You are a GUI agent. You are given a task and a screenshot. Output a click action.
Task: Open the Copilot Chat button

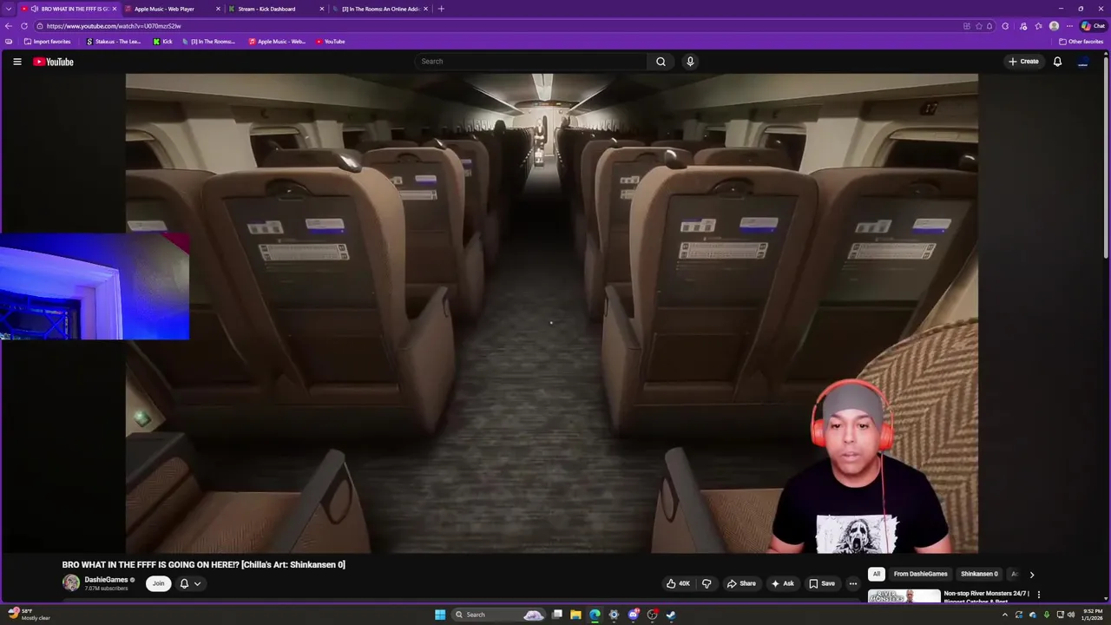click(x=1093, y=26)
